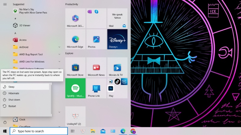Open suggested No Man's Sky entry

[36, 11]
